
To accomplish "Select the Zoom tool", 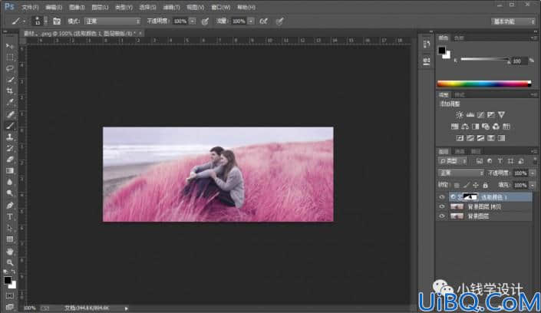I will (x=10, y=262).
